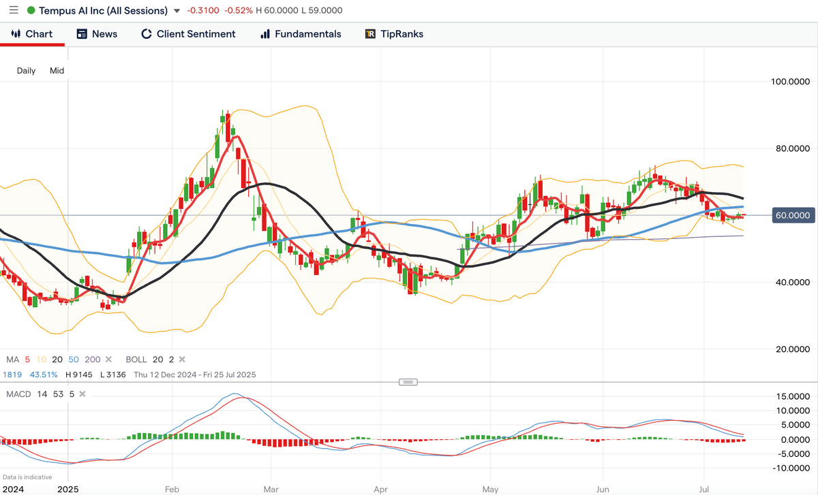The image size is (818, 495).
Task: Click the -0.3100 price change value
Action: pyautogui.click(x=204, y=11)
